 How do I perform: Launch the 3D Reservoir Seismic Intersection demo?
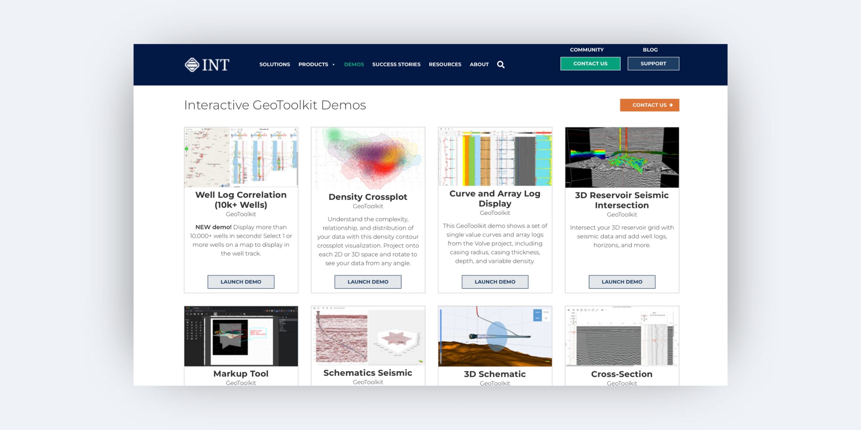[622, 282]
